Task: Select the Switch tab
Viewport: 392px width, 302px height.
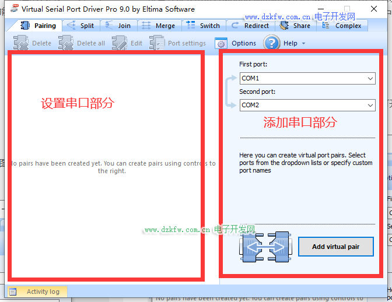Action: pyautogui.click(x=204, y=26)
